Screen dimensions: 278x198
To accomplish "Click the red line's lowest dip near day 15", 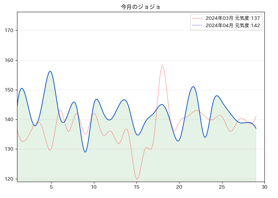I will pyautogui.click(x=137, y=179).
